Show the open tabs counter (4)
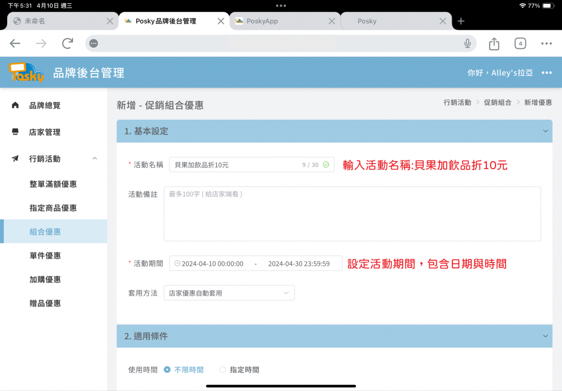The image size is (562, 391). pos(520,43)
